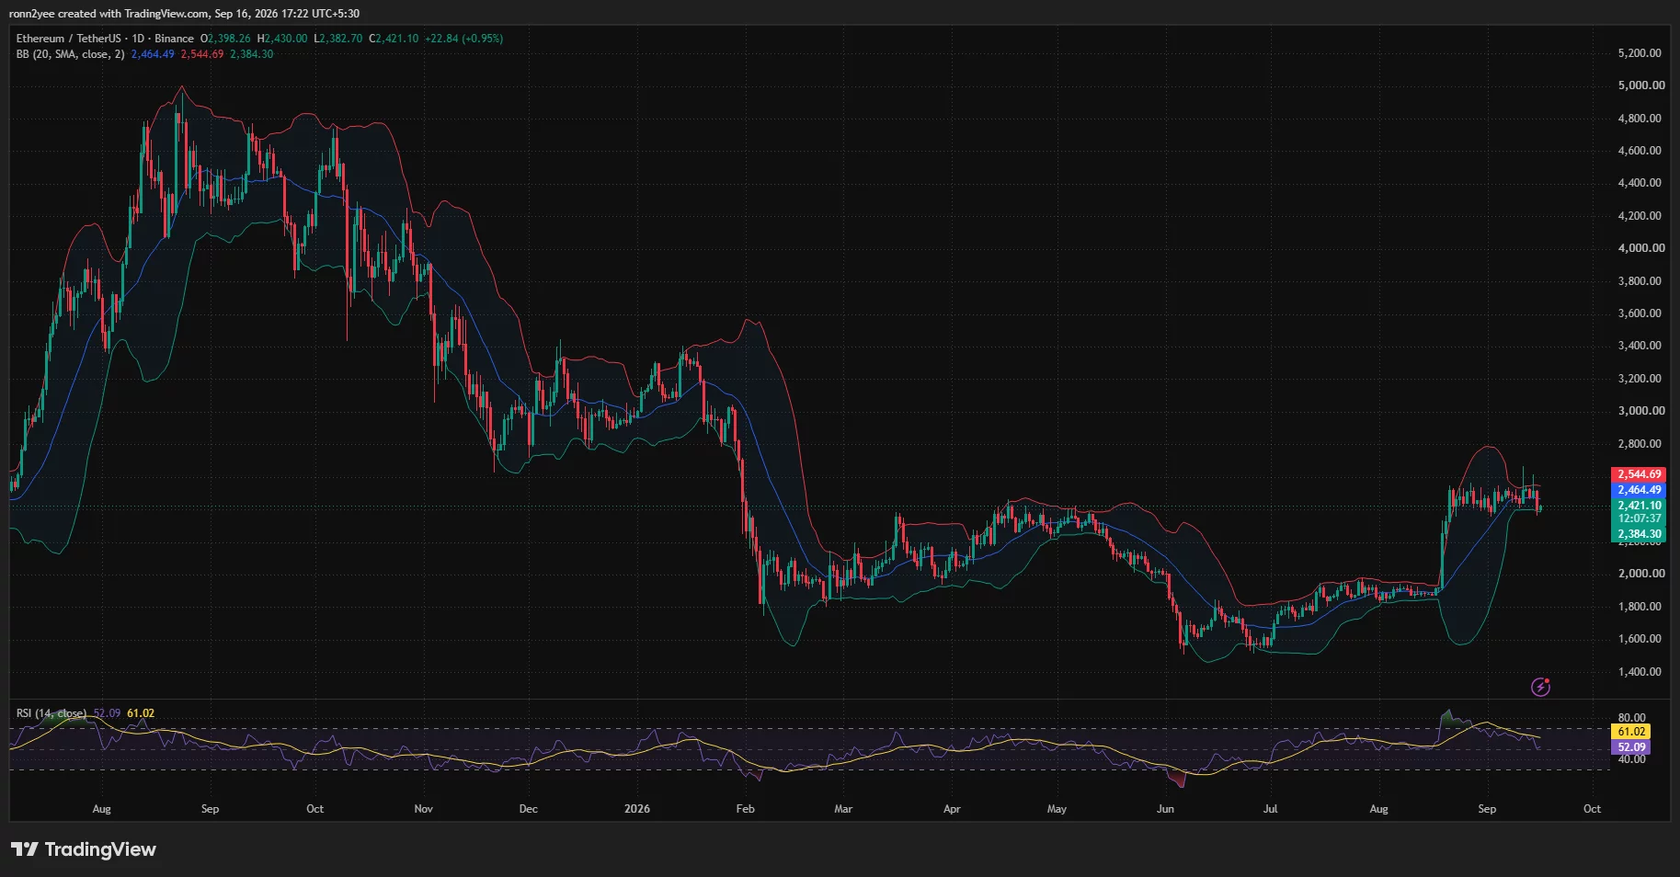Select the BB (20, SMA, close, 2) indicator legend

[x=70, y=54]
